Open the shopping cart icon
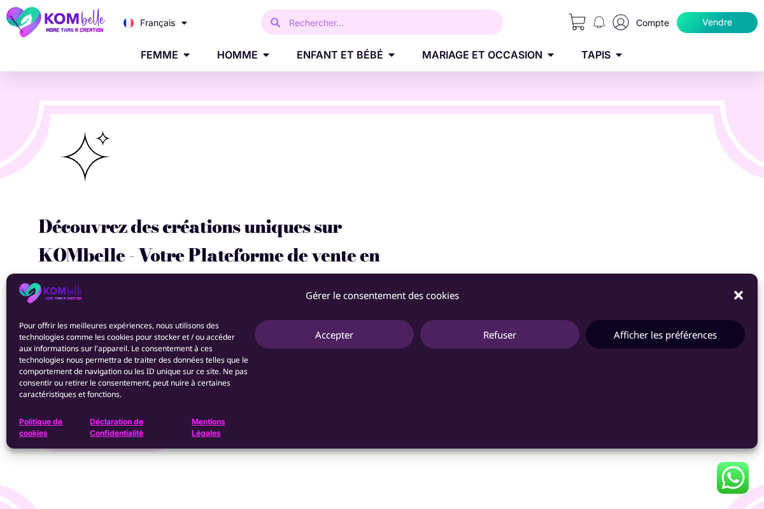Viewport: 764px width, 509px height. point(577,22)
